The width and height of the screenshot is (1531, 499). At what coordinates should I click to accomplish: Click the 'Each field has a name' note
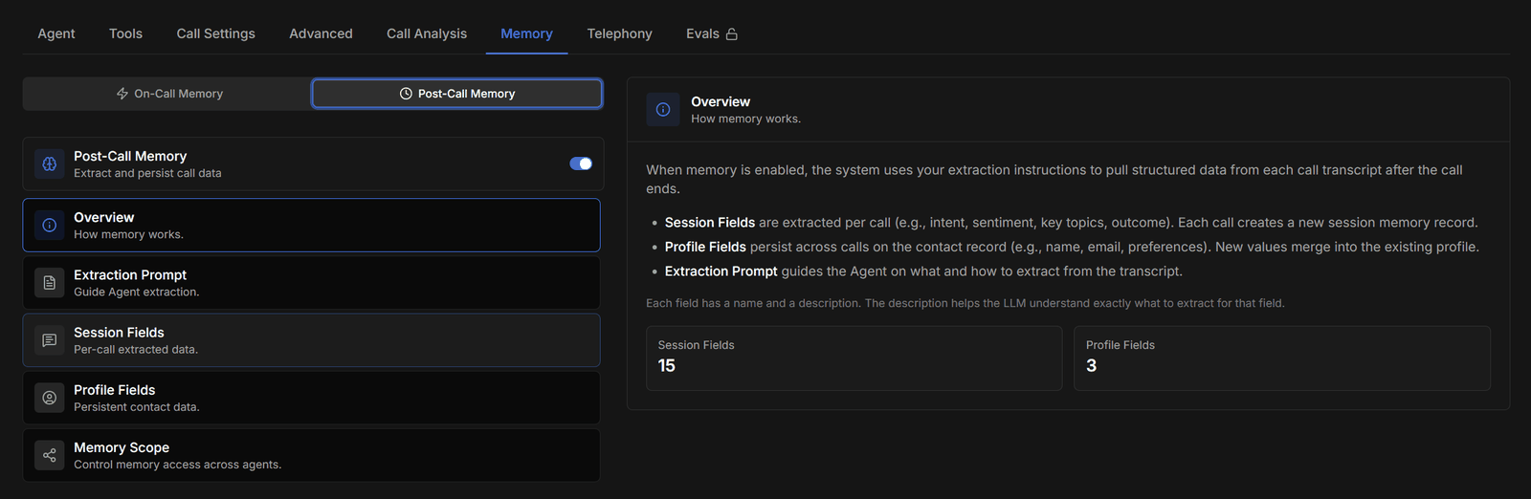(x=965, y=303)
